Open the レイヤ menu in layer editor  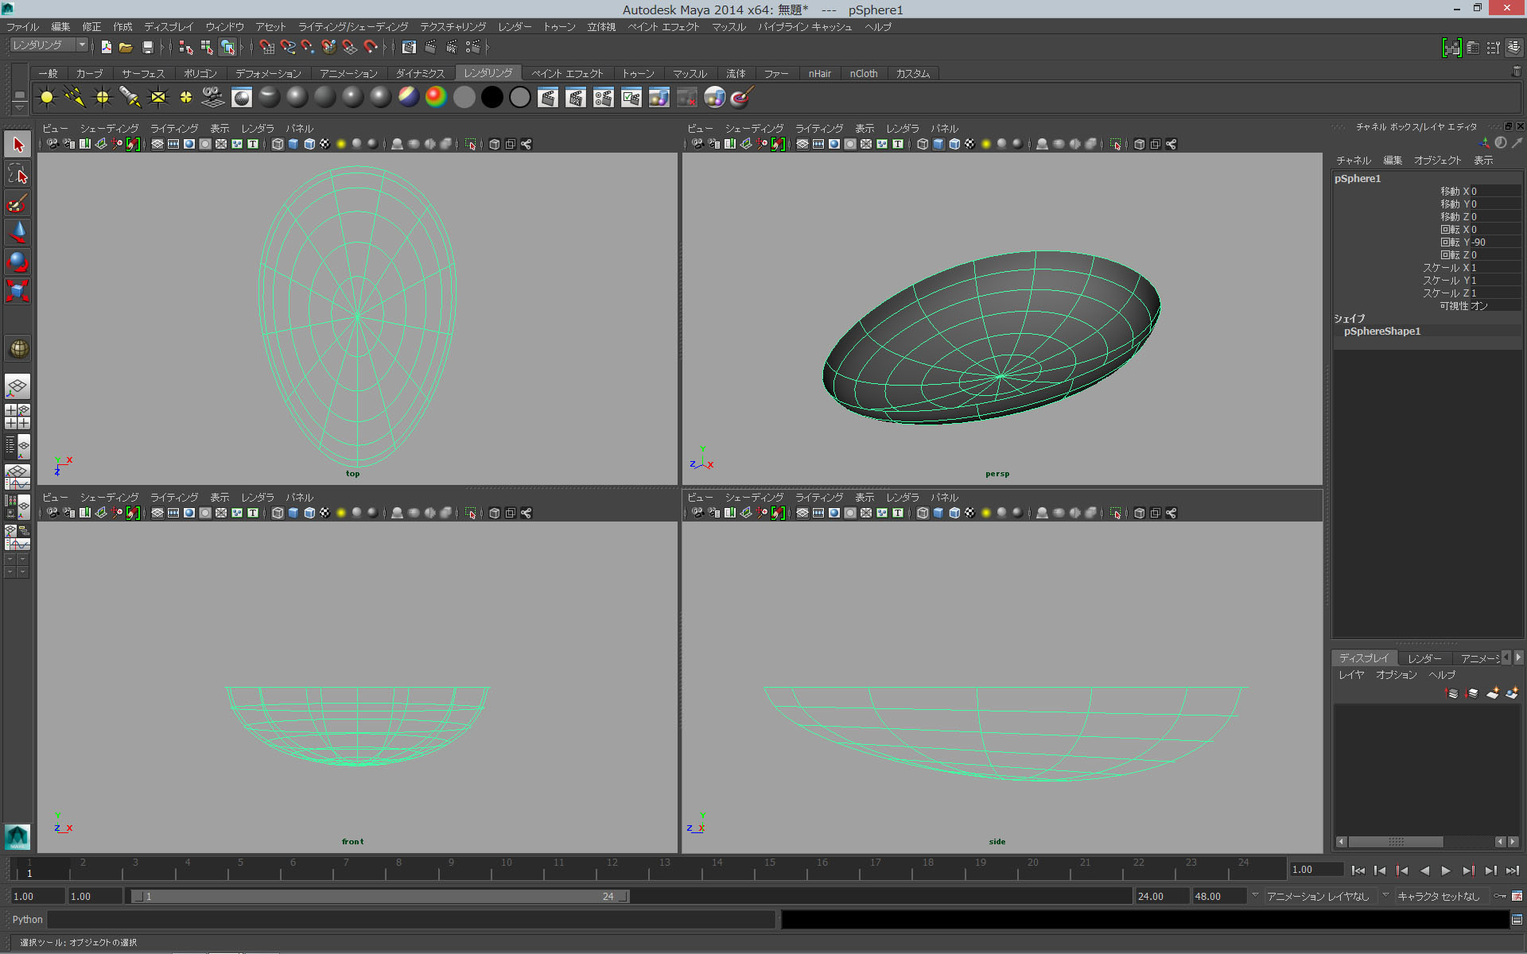click(1351, 675)
